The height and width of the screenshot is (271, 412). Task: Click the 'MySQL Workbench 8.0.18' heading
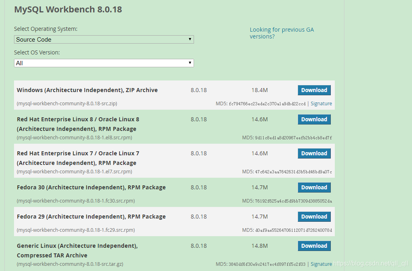coord(68,10)
